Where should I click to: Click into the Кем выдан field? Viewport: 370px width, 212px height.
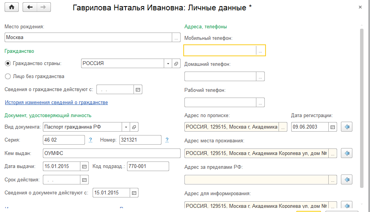111,153
